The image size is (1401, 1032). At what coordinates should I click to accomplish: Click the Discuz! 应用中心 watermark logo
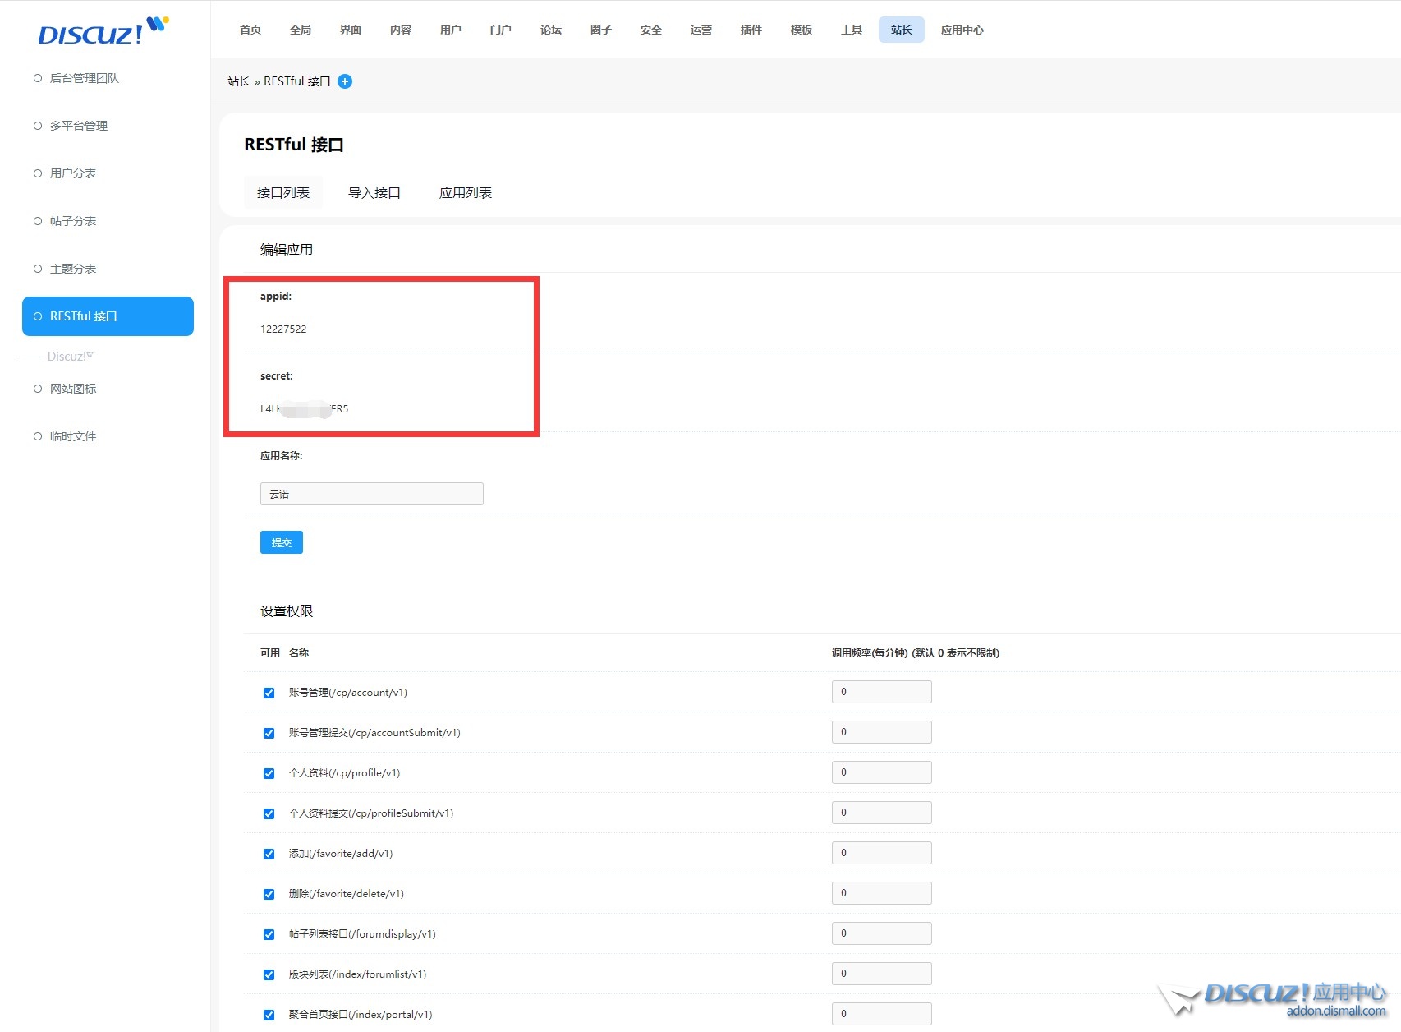[1275, 998]
